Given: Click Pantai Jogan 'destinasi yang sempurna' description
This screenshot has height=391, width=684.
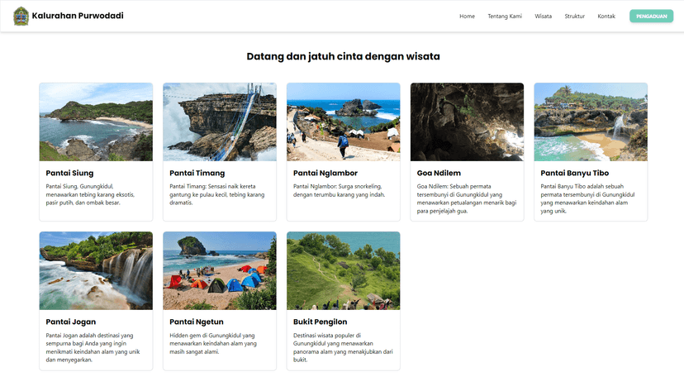Looking at the screenshot, I should pos(93,348).
